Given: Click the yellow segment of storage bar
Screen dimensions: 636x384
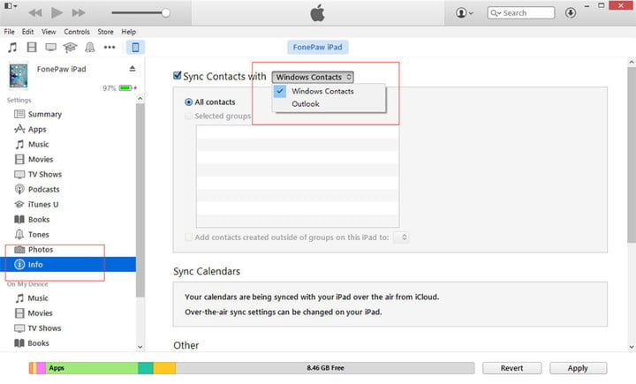Looking at the screenshot, I should (164, 368).
